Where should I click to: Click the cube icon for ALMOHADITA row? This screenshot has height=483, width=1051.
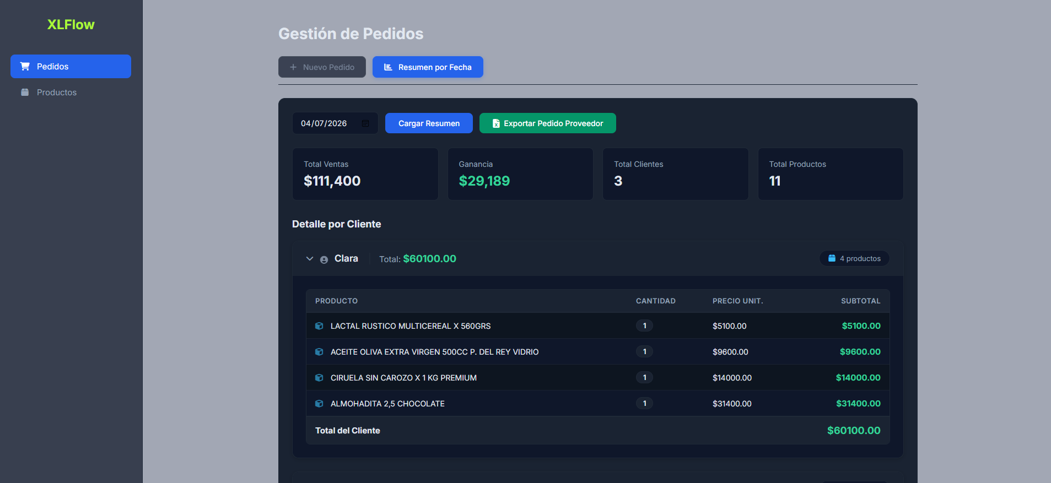319,404
